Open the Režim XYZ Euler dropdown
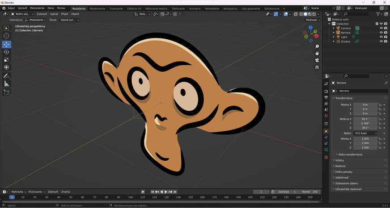The width and height of the screenshot is (390, 208). 365,133
